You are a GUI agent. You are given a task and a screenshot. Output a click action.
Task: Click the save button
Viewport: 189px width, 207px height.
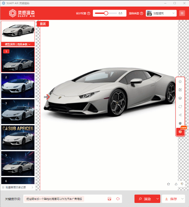point(171,199)
